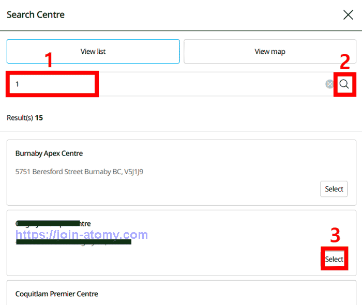Click the redacted address bar under the link

73,242
